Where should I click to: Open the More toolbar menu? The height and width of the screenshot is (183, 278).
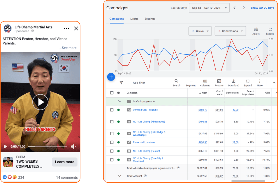[260, 83]
